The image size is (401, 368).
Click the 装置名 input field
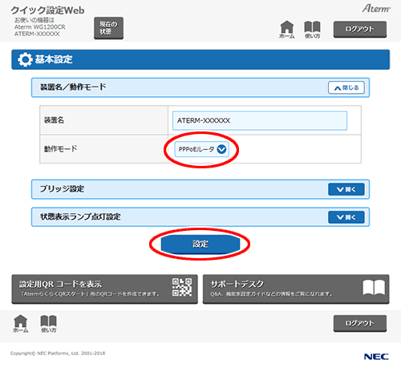click(x=260, y=120)
